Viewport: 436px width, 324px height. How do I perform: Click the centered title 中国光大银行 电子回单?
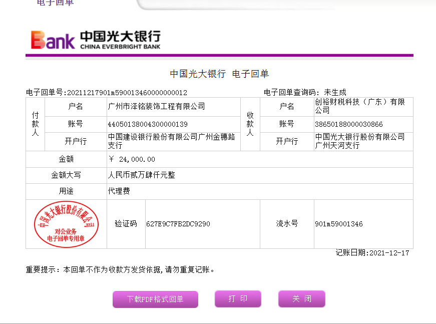[219, 74]
